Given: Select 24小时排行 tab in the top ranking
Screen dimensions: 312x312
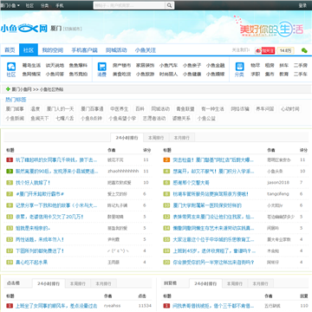Looking at the screenshot, I should pyautogui.click(x=127, y=138).
